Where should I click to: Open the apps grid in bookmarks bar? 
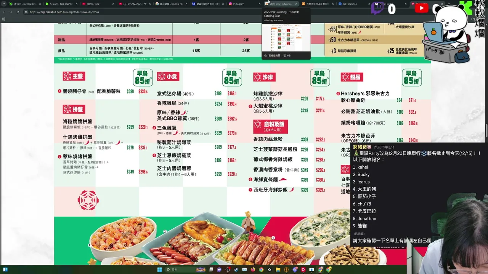[4, 19]
